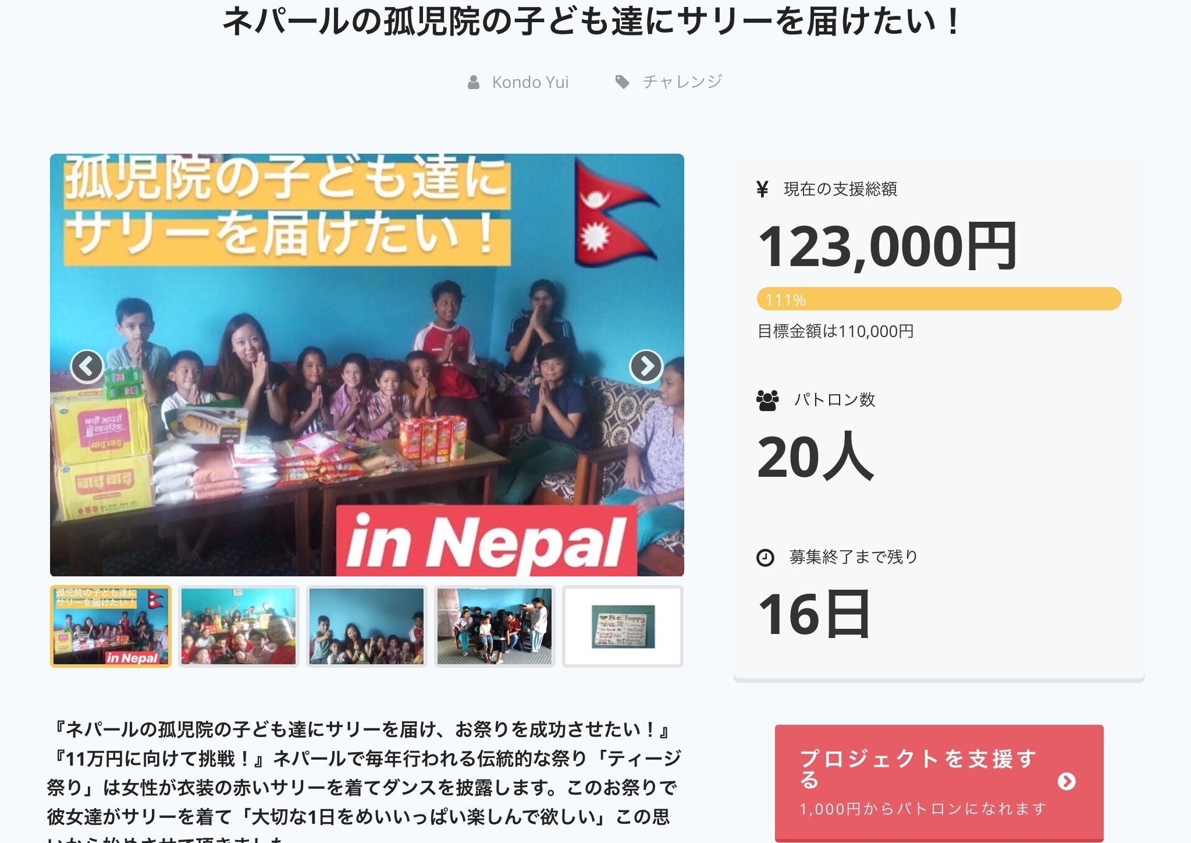Select the fifth thumbnail with the poster
This screenshot has height=843, width=1191.
(x=623, y=626)
